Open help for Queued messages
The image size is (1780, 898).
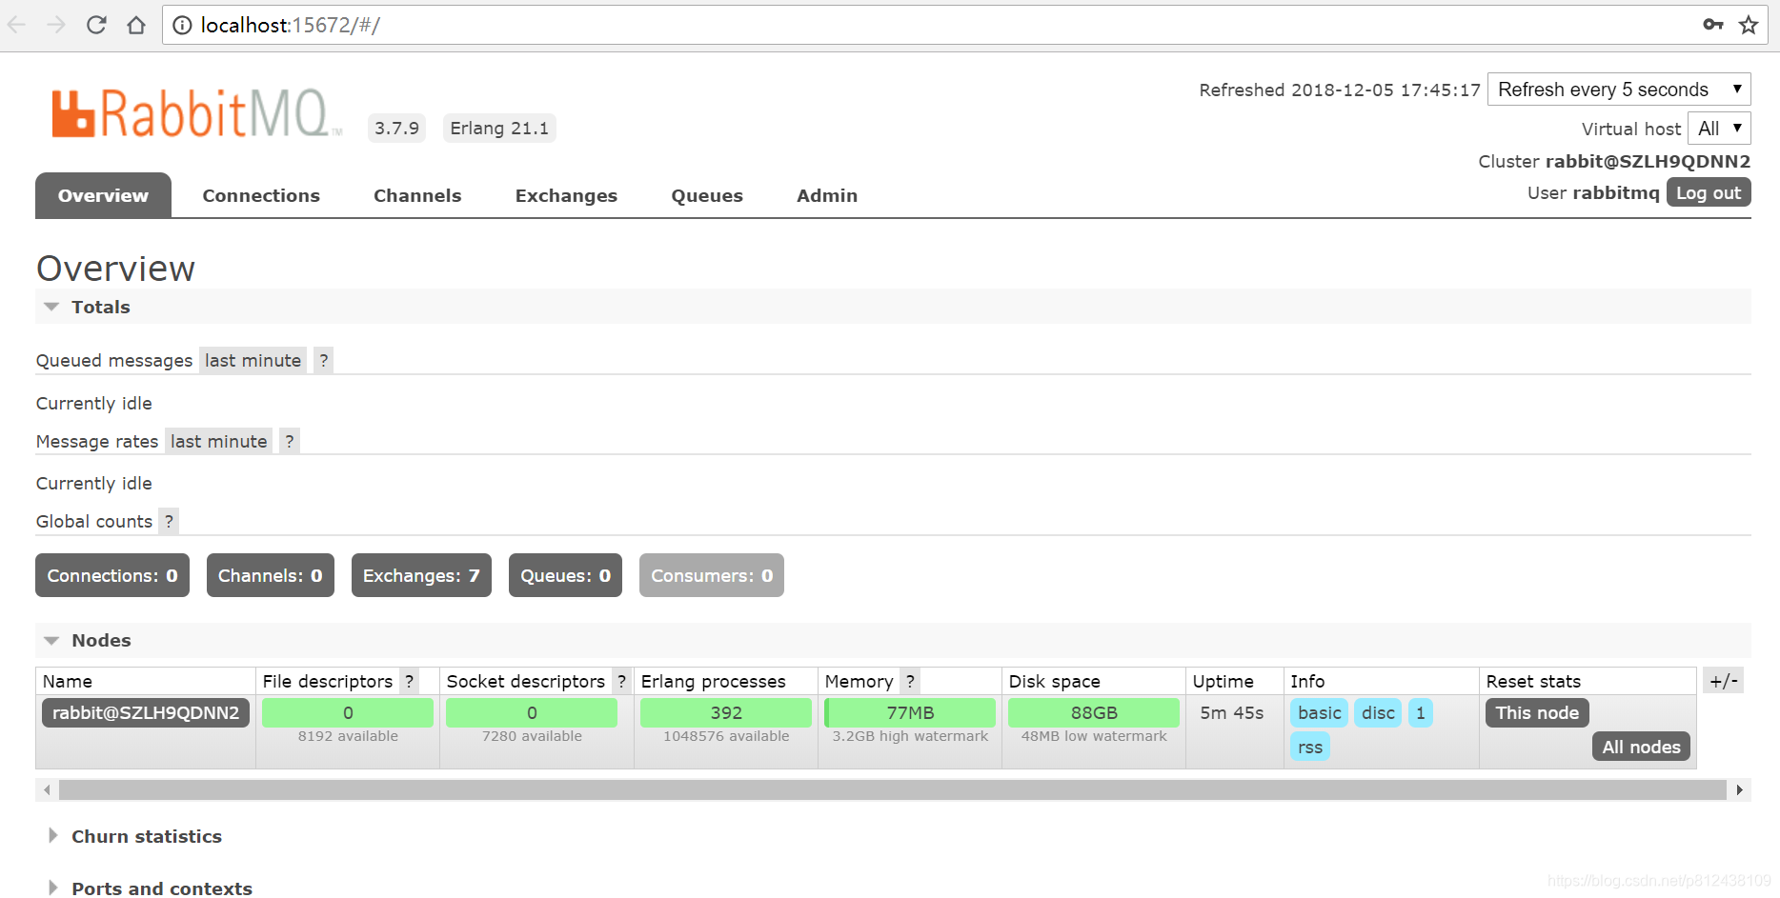(324, 360)
